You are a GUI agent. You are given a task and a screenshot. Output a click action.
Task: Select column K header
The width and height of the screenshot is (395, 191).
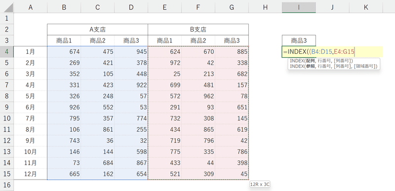pos(366,7)
